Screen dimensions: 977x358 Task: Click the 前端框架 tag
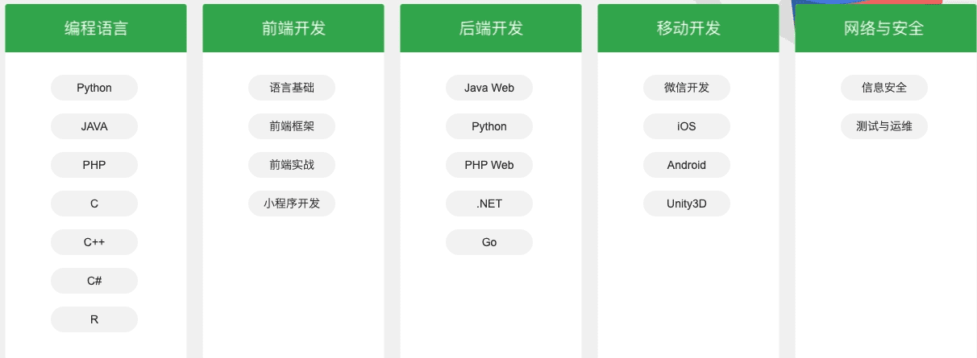coord(292,126)
